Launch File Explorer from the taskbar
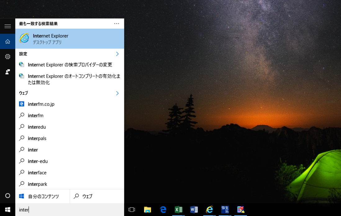 tap(148, 210)
